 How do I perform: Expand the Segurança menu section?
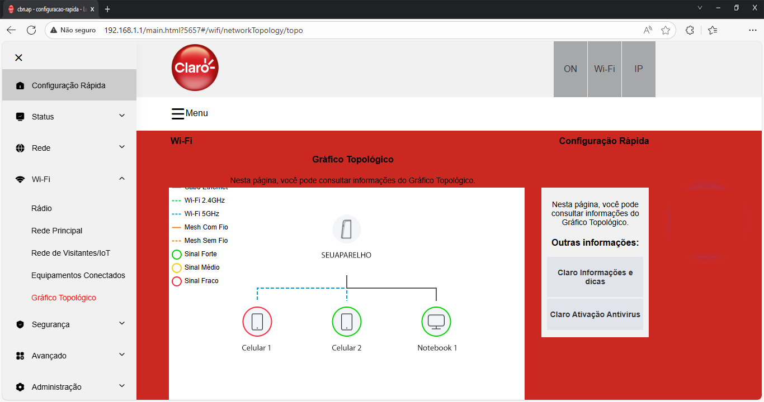click(x=69, y=324)
